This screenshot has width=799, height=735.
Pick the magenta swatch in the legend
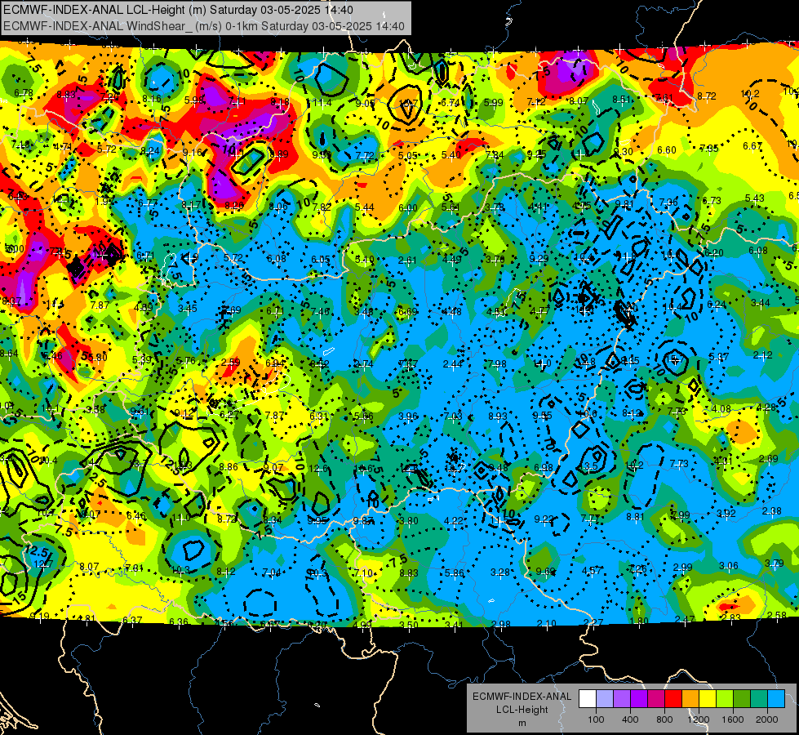click(656, 699)
